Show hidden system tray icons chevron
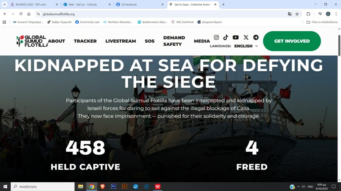 [x=298, y=186]
